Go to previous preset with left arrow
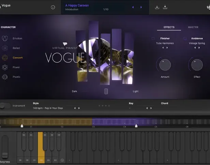 (133, 7)
